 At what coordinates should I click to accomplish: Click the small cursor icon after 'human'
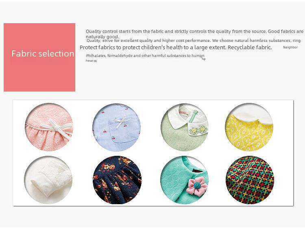[x=203, y=59]
